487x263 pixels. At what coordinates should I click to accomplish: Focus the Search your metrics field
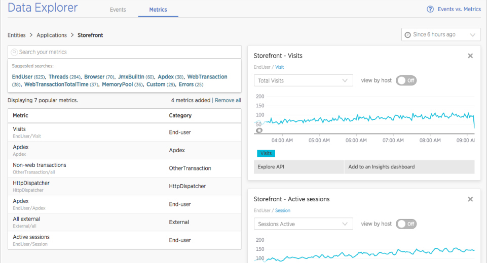125,52
